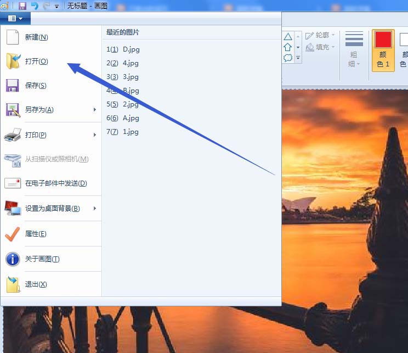Click the Properties (属性) checkmark icon
This screenshot has width=408, height=353.
tap(12, 234)
